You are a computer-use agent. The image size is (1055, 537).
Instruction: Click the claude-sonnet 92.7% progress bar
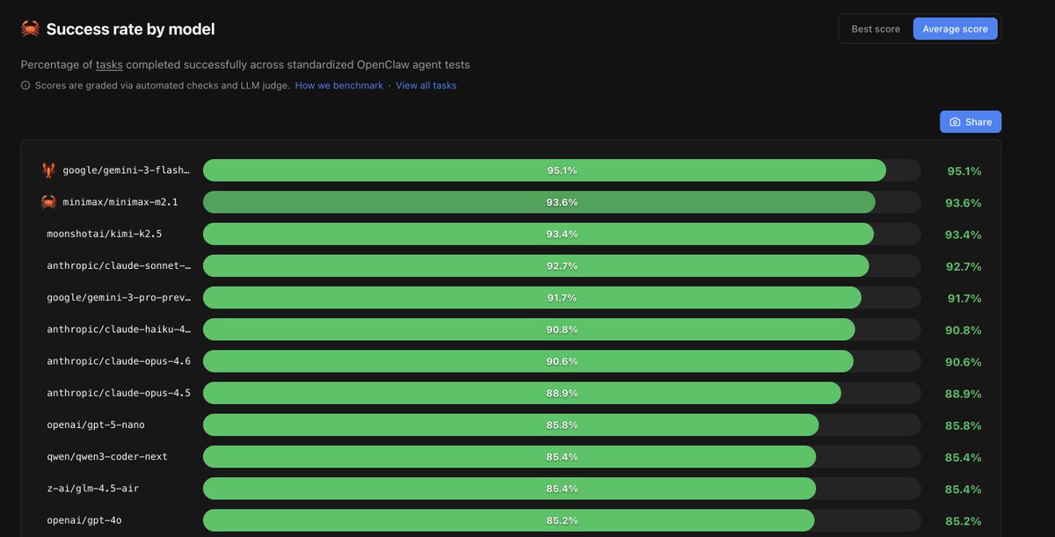(x=562, y=266)
